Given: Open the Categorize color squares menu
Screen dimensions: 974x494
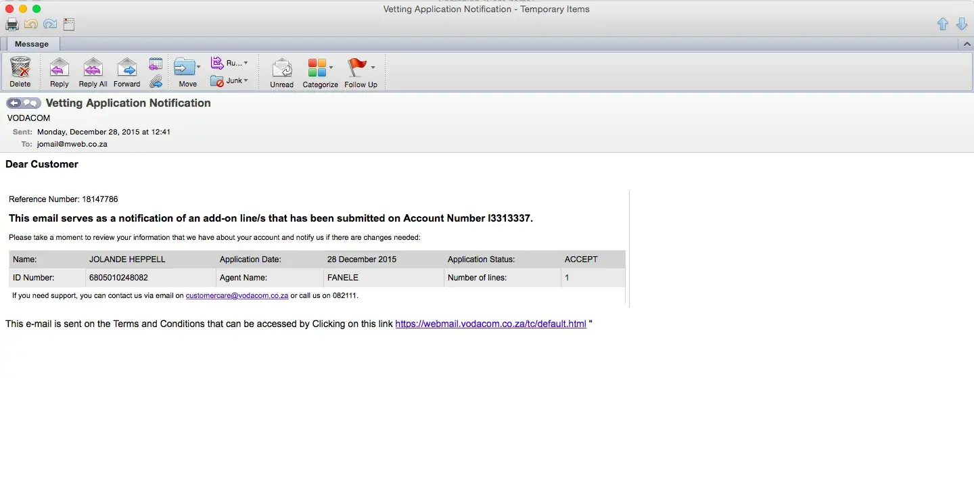Looking at the screenshot, I should [318, 68].
